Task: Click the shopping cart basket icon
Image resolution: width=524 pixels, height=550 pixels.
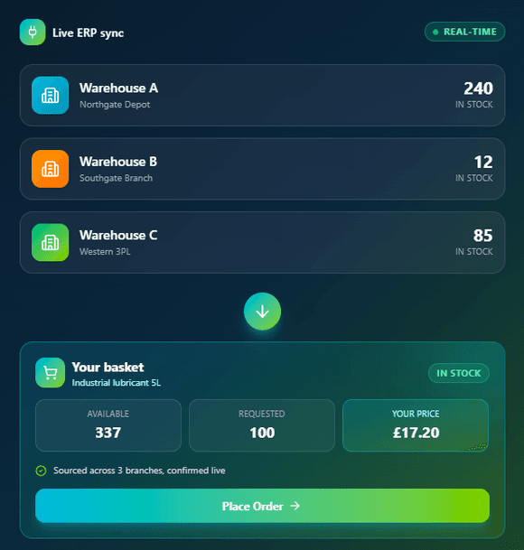Action: pos(51,372)
